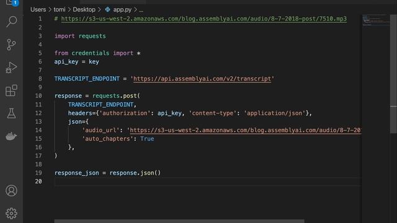Open the Run and Debug view

point(11,68)
